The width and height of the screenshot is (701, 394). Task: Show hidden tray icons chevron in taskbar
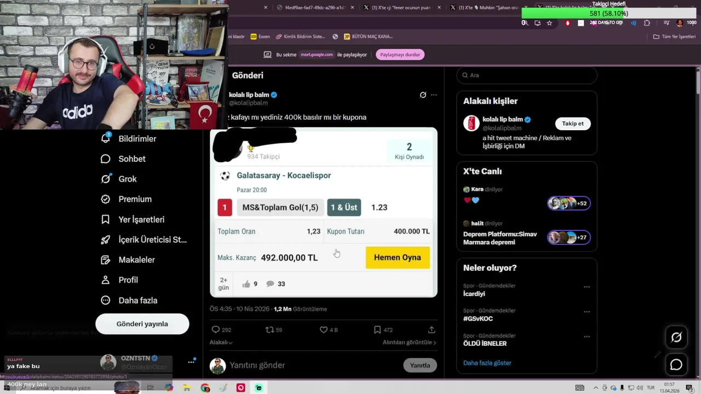(x=596, y=388)
